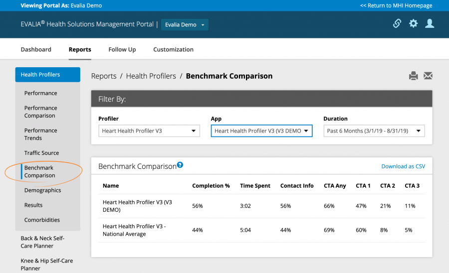449x273 pixels.
Task: Click the link chain icon in header
Action: [397, 23]
